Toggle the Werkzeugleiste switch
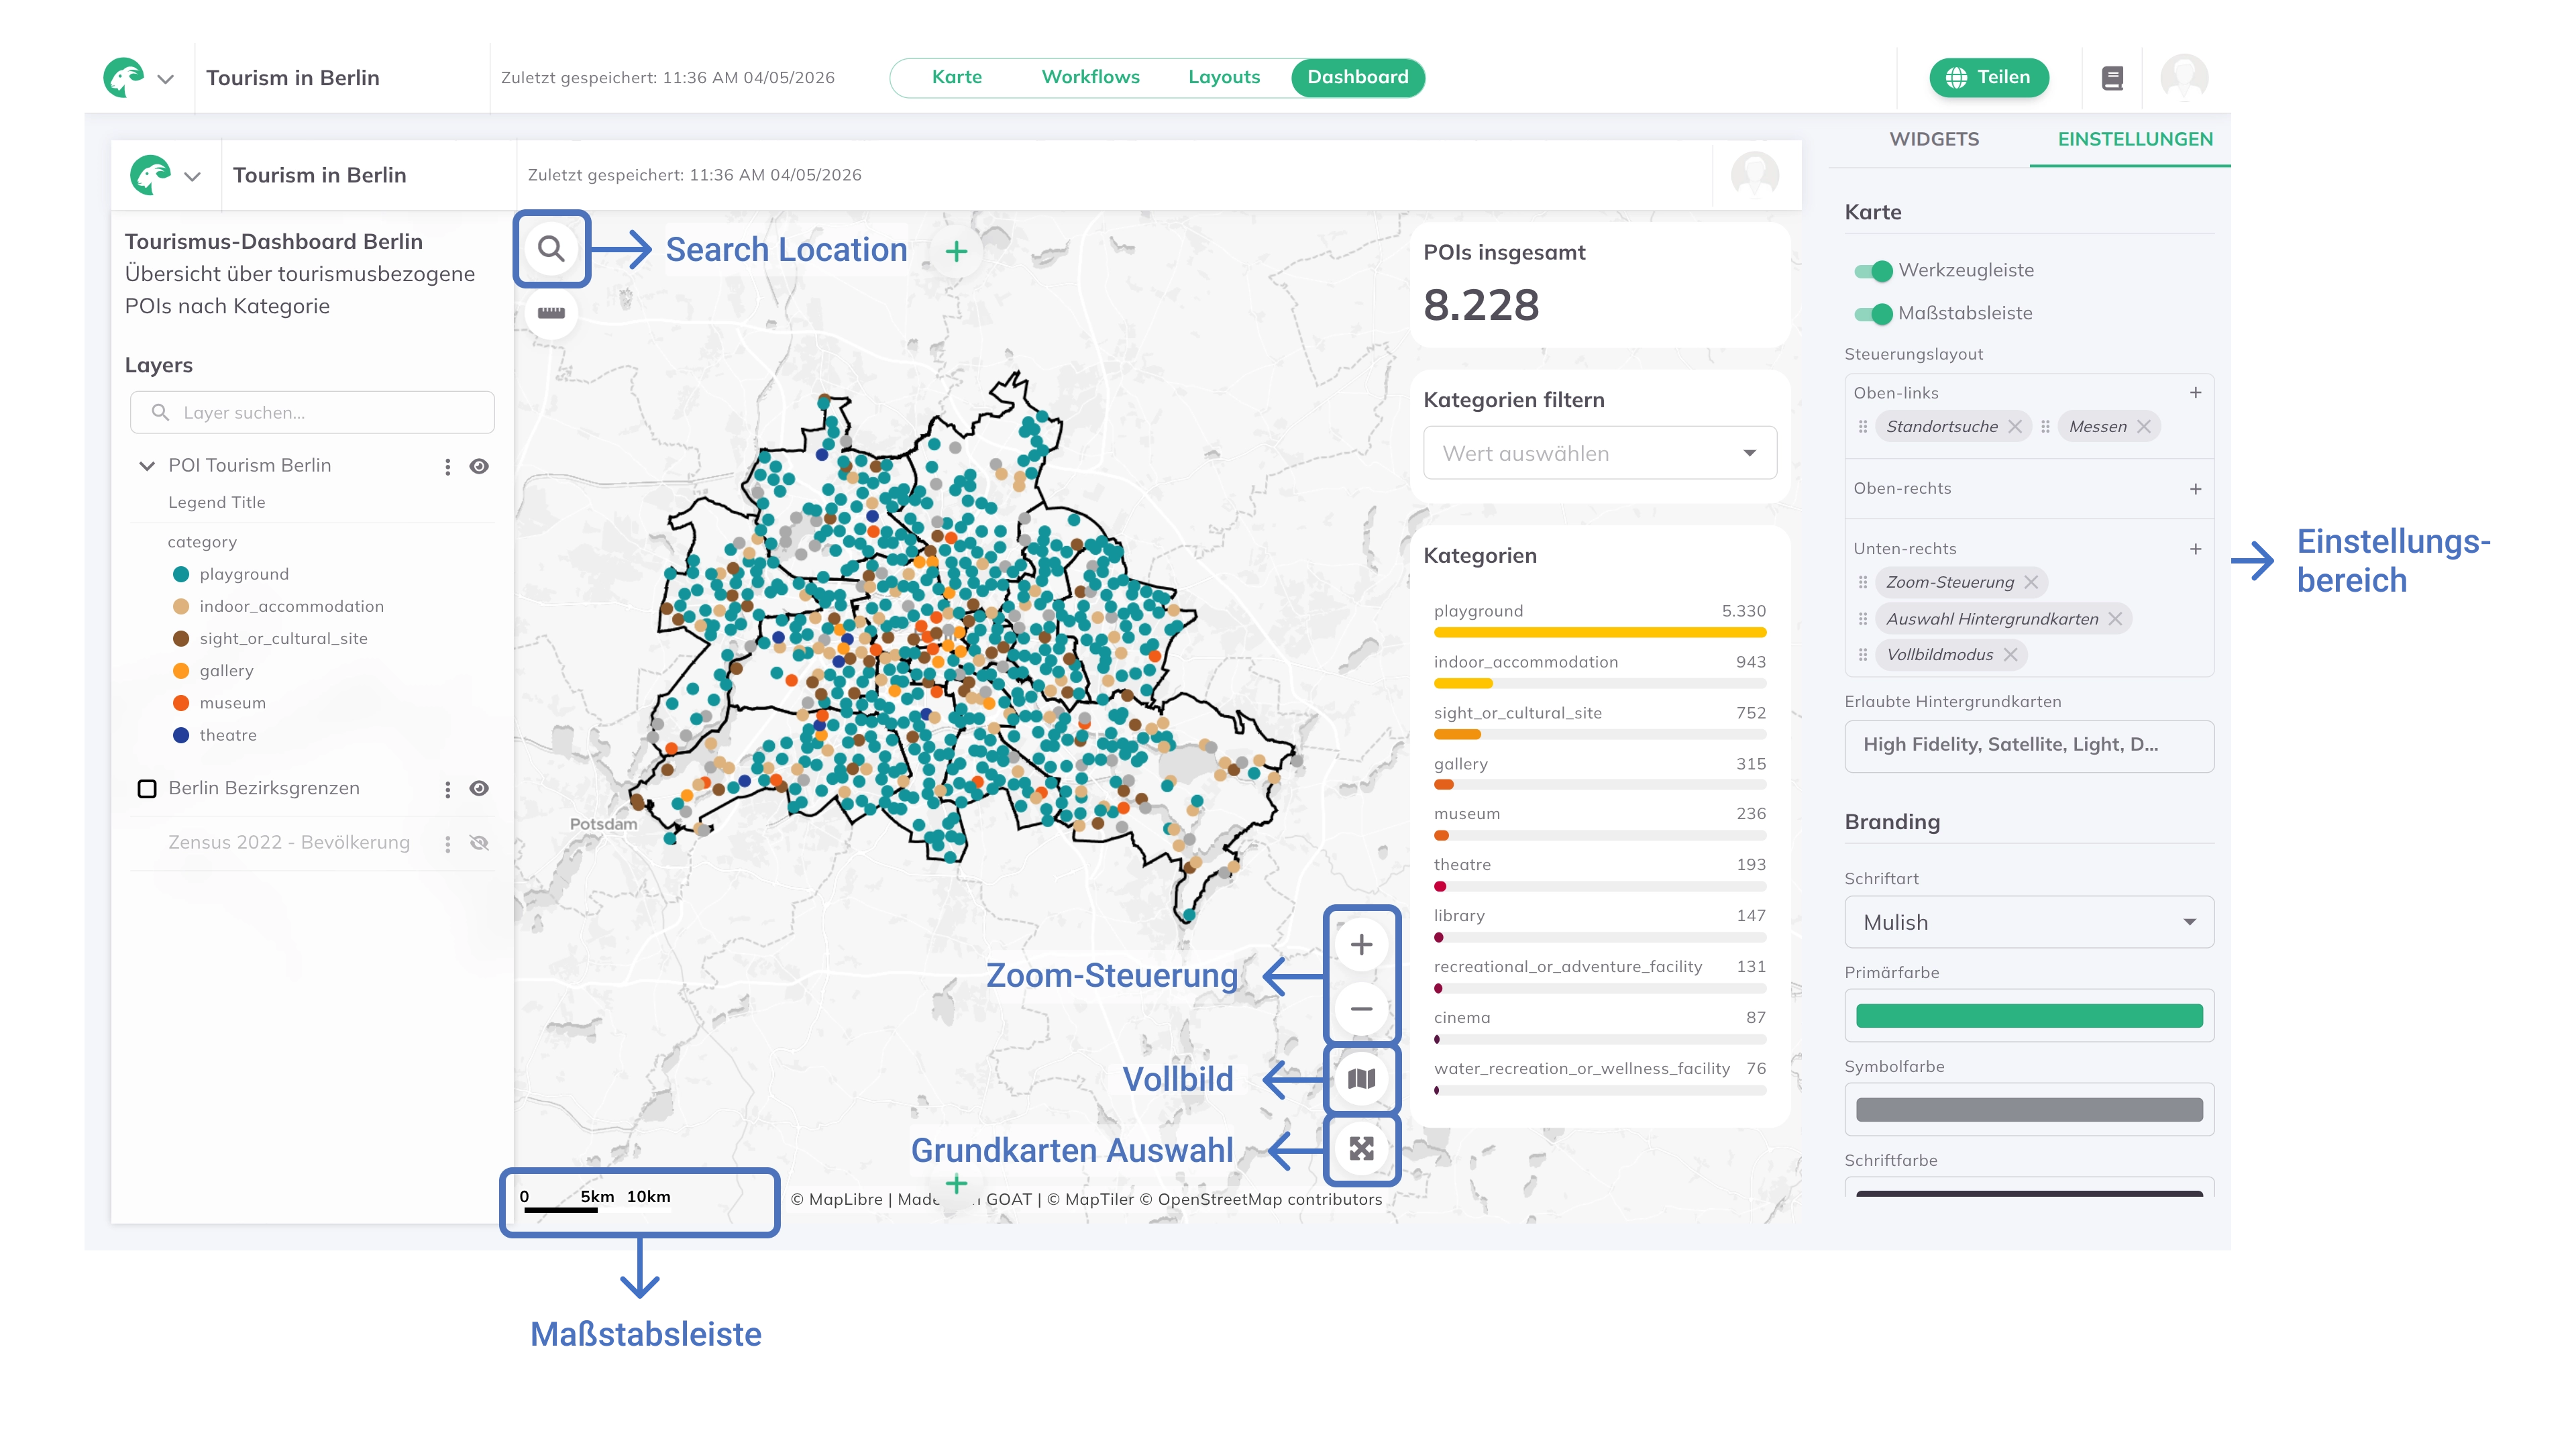This screenshot has height=1449, width=2576. [x=1873, y=271]
